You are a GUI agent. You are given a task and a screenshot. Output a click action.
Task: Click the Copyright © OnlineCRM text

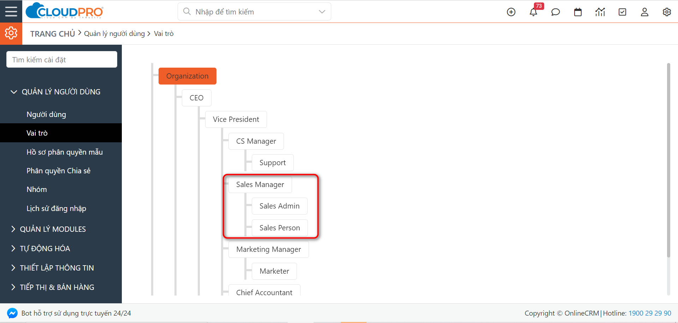(561, 313)
